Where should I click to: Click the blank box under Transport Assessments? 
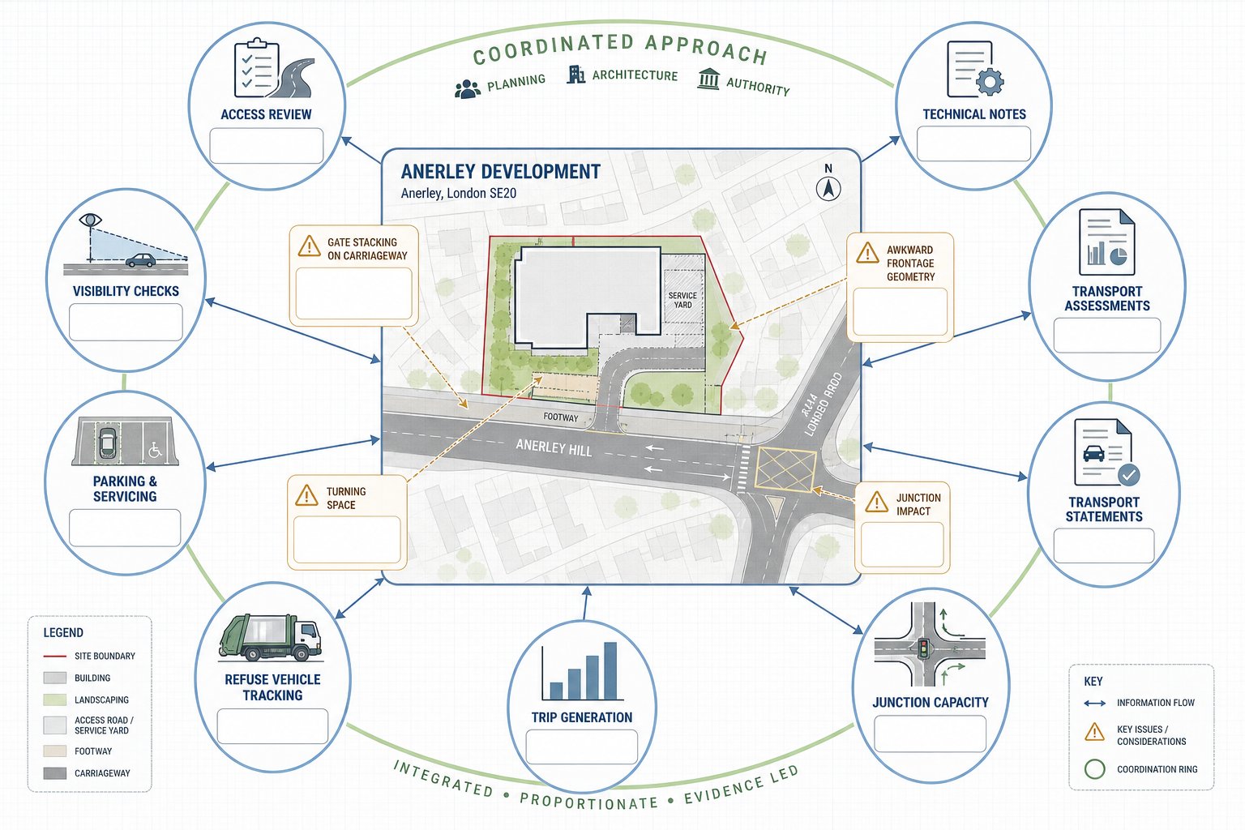coord(1107,335)
